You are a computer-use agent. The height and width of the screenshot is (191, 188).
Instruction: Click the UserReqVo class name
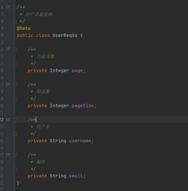pos(65,35)
